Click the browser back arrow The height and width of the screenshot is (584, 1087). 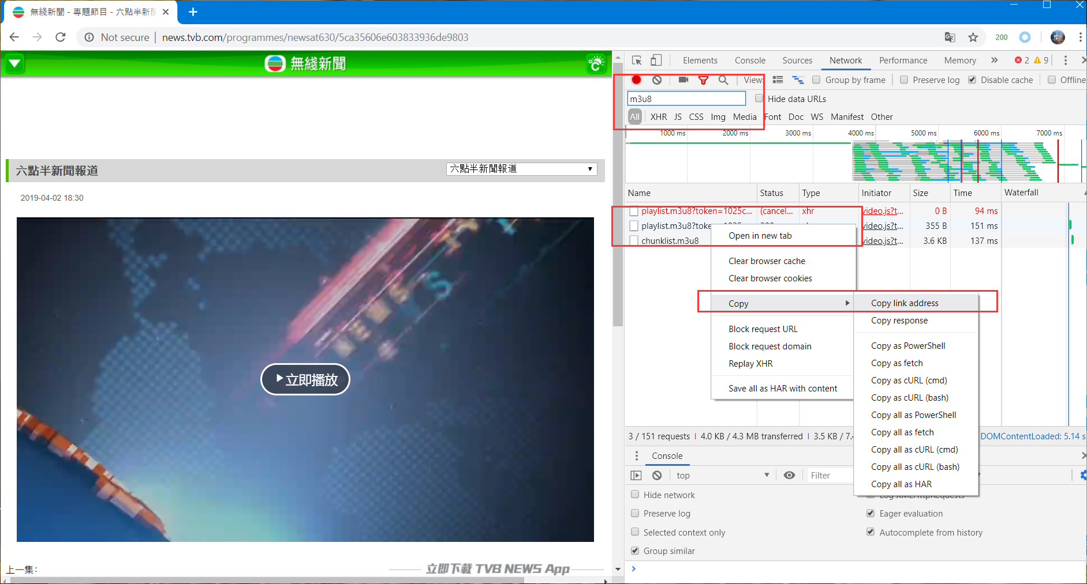pos(14,37)
